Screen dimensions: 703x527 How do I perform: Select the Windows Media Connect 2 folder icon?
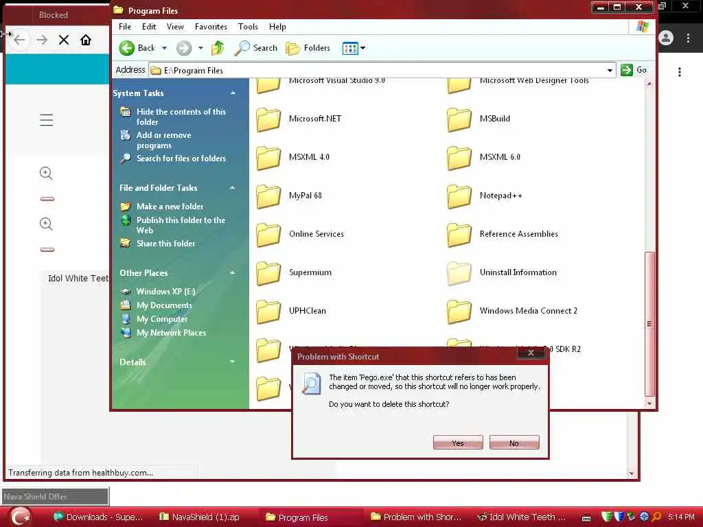click(459, 312)
